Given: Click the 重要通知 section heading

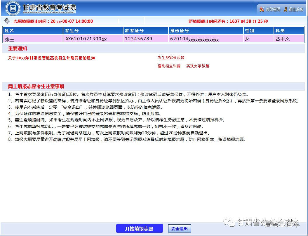Looking at the screenshot, I should 18,49.
